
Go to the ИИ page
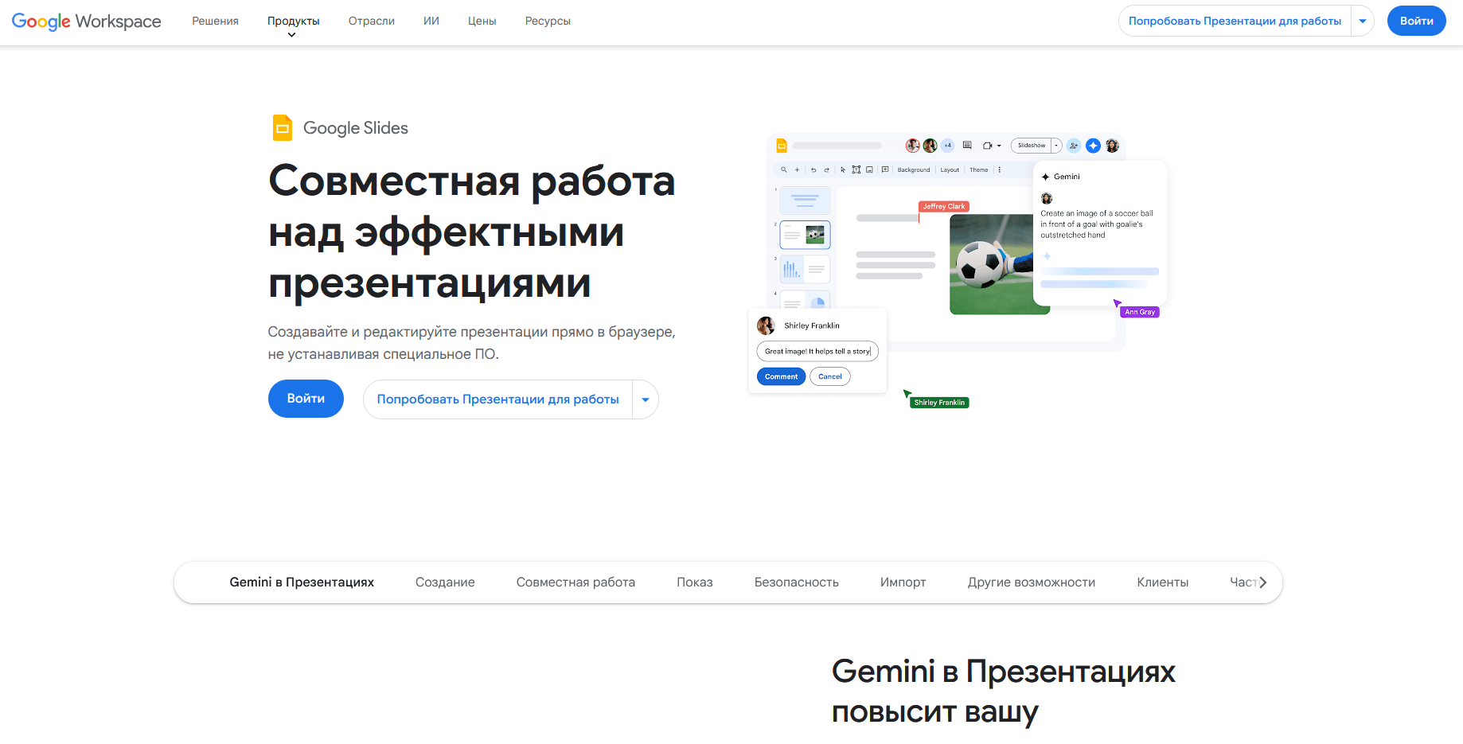(x=431, y=21)
